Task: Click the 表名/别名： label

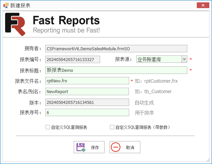Action: tap(29, 92)
